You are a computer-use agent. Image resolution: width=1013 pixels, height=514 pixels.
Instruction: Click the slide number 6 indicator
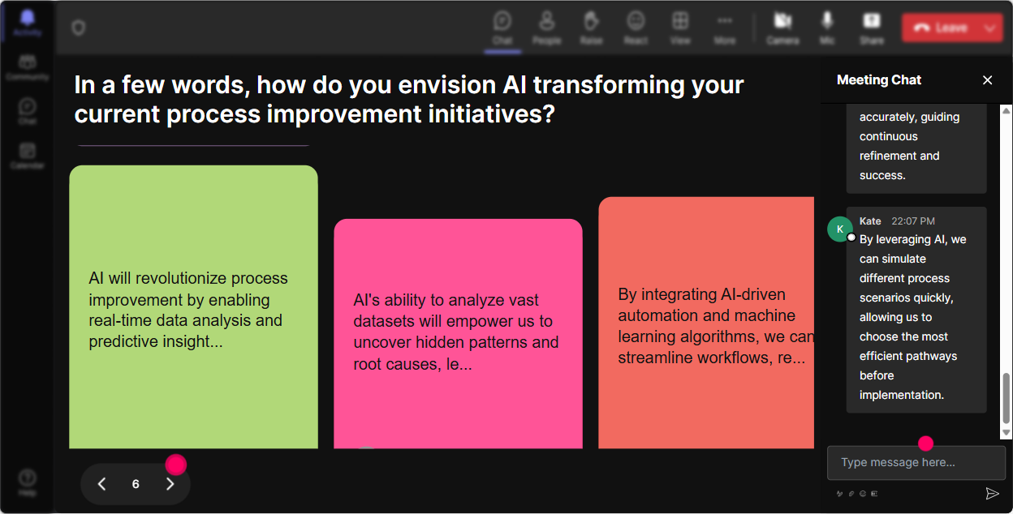(x=136, y=484)
